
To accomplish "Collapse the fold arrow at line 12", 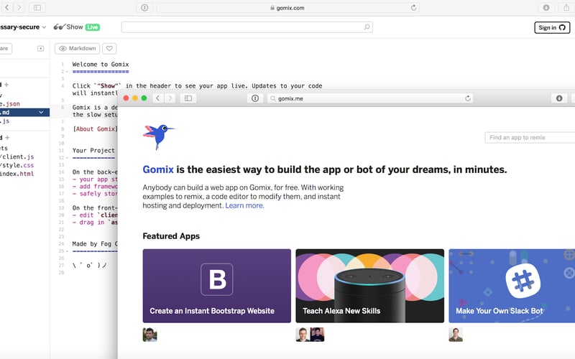I will pyautogui.click(x=67, y=158).
